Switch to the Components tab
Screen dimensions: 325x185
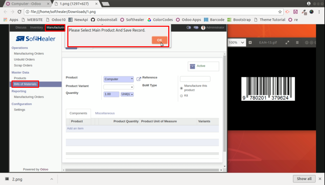click(78, 113)
